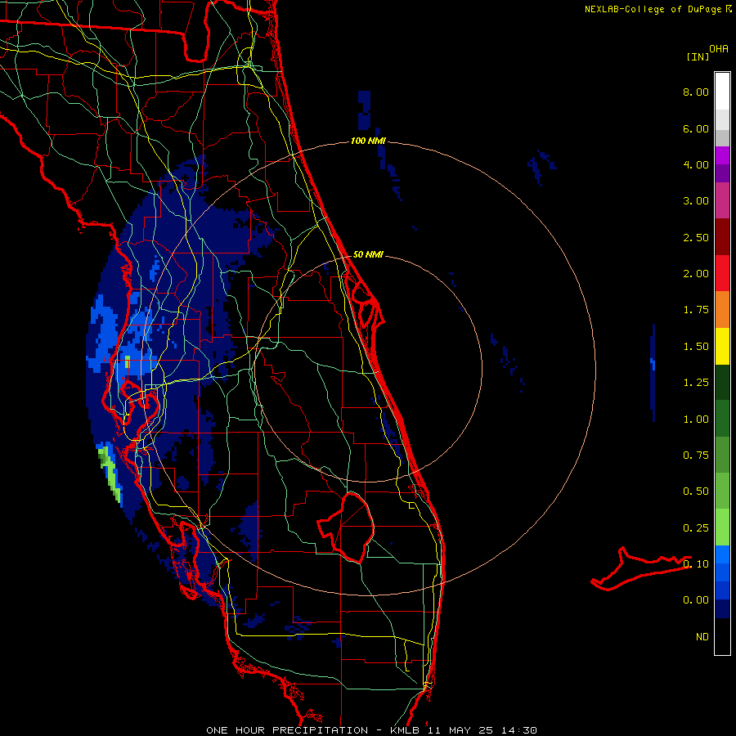Viewport: 736px width, 736px height.
Task: Click the magenta swatch above the 4.00 label
Action: (x=722, y=155)
